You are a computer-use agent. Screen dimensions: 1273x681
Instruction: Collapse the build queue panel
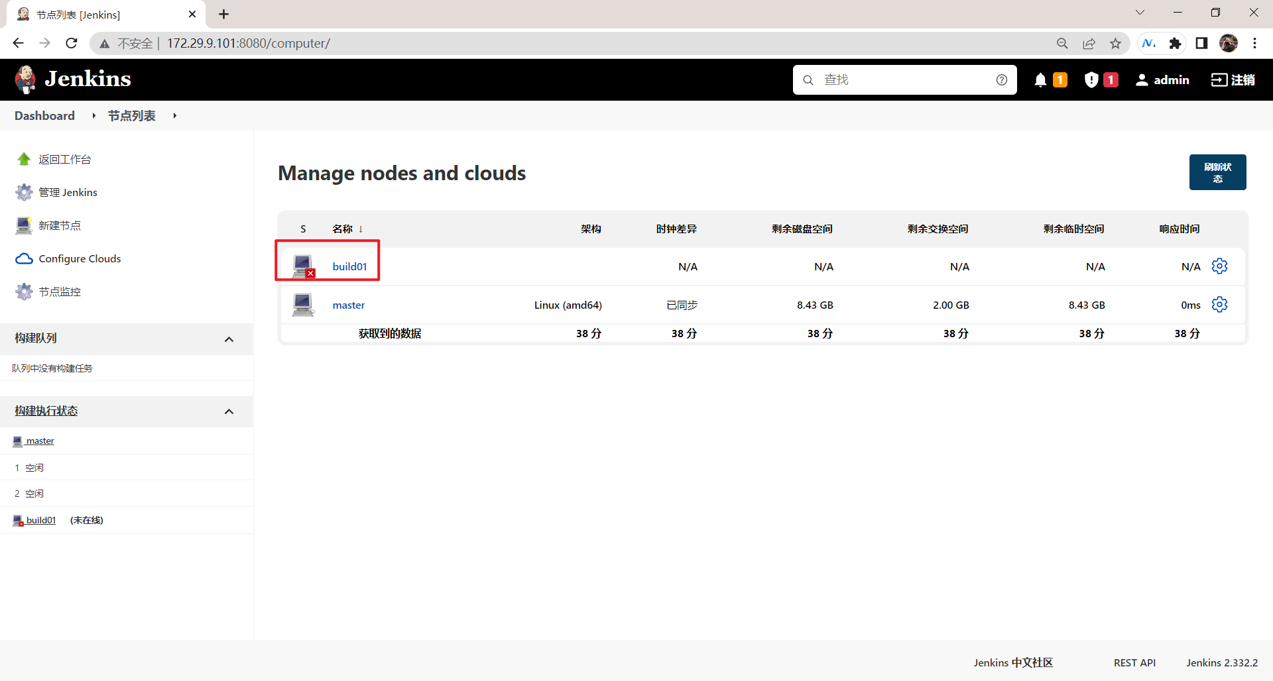click(229, 339)
